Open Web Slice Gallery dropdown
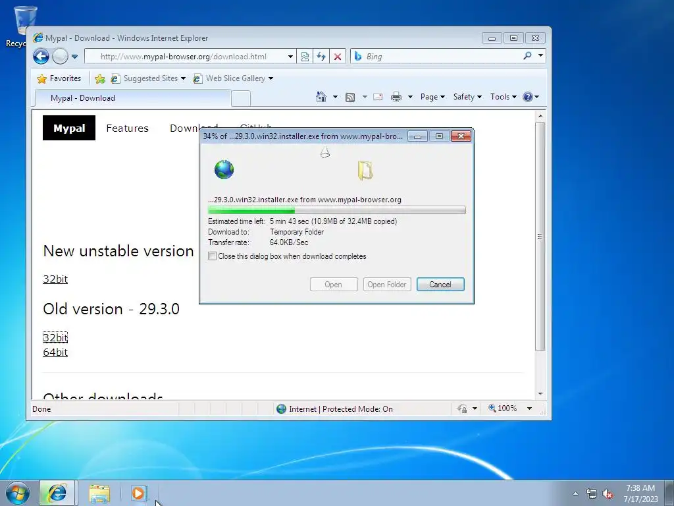Image resolution: width=674 pixels, height=506 pixels. coord(233,78)
